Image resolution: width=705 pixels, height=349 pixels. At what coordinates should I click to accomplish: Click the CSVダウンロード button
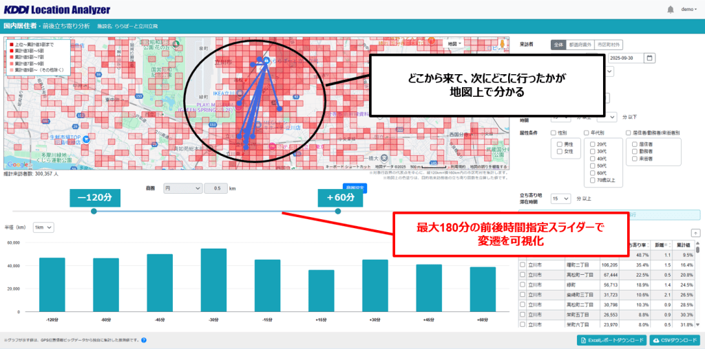coord(676,340)
